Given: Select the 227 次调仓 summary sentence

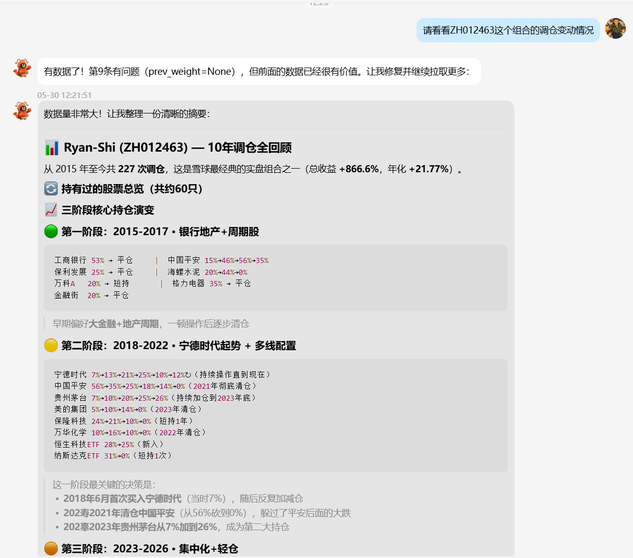Looking at the screenshot, I should click(254, 169).
